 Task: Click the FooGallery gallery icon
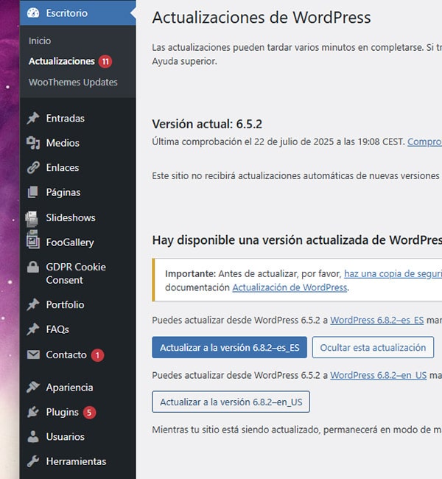pos(32,240)
